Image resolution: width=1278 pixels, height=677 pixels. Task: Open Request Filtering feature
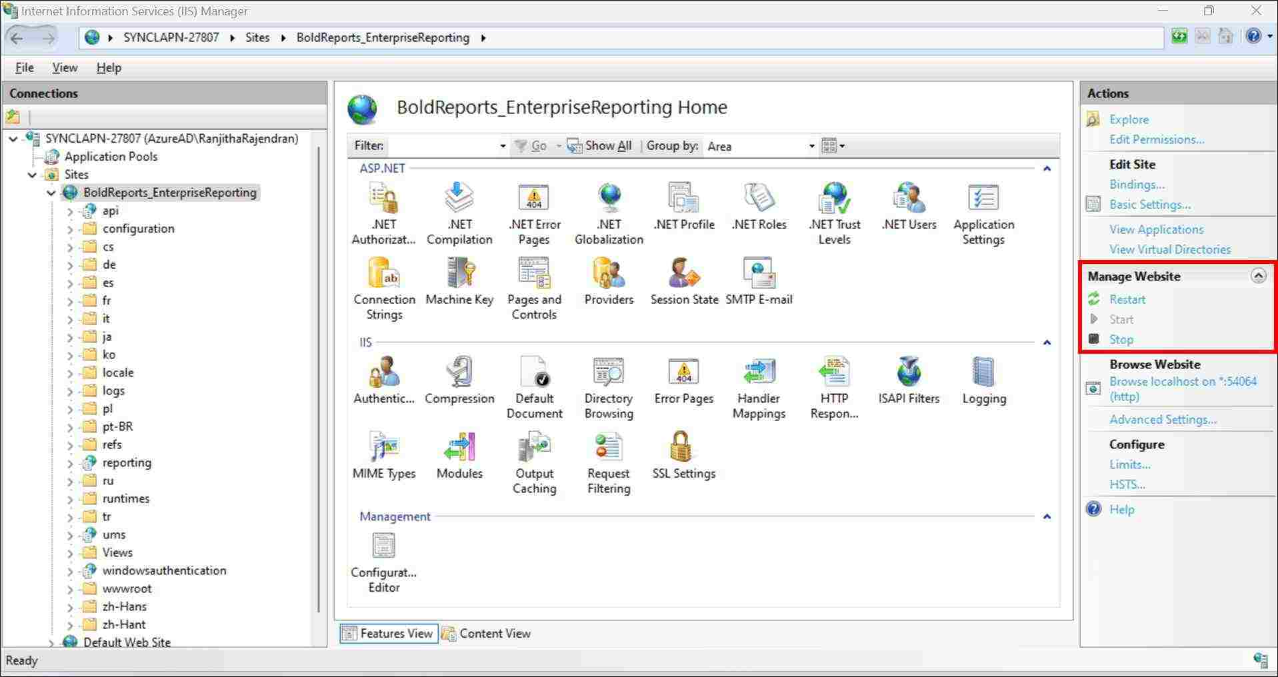(609, 462)
